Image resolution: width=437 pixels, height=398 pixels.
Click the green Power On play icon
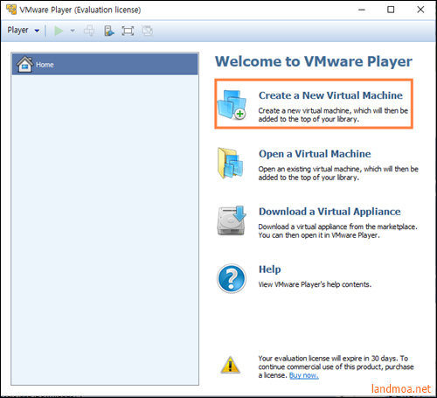(x=59, y=31)
